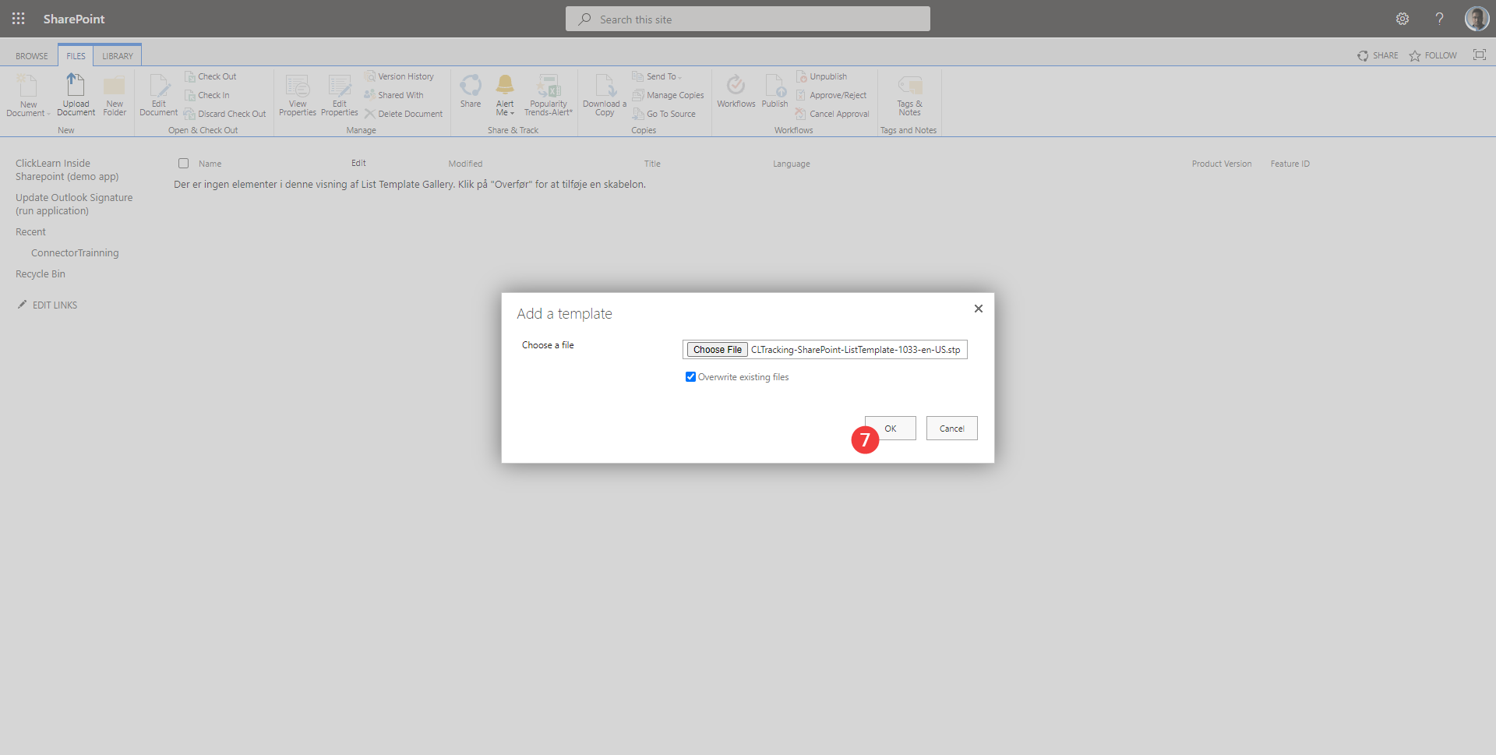
Task: Click Go To Source
Action: pyautogui.click(x=665, y=114)
